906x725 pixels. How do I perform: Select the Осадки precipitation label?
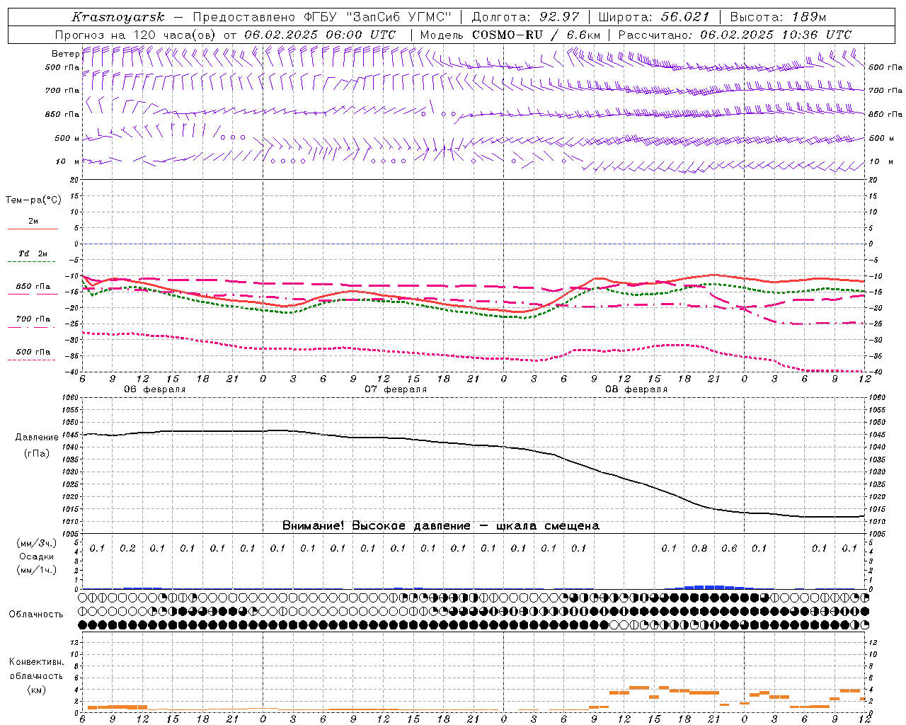[37, 556]
